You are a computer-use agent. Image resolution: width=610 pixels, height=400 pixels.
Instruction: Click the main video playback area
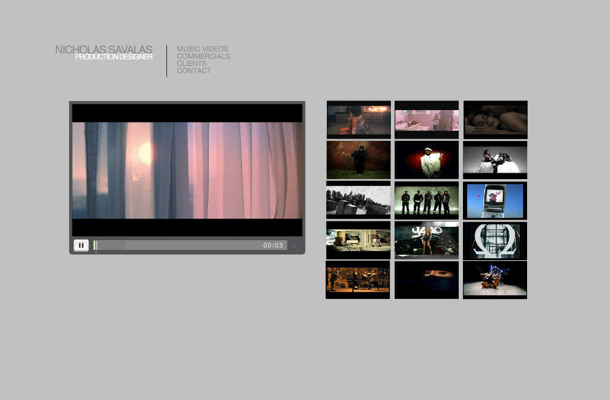point(187,170)
